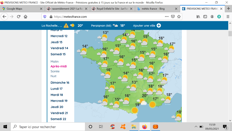Bookmark this page with the star
The image size is (232, 131).
pos(179,17)
